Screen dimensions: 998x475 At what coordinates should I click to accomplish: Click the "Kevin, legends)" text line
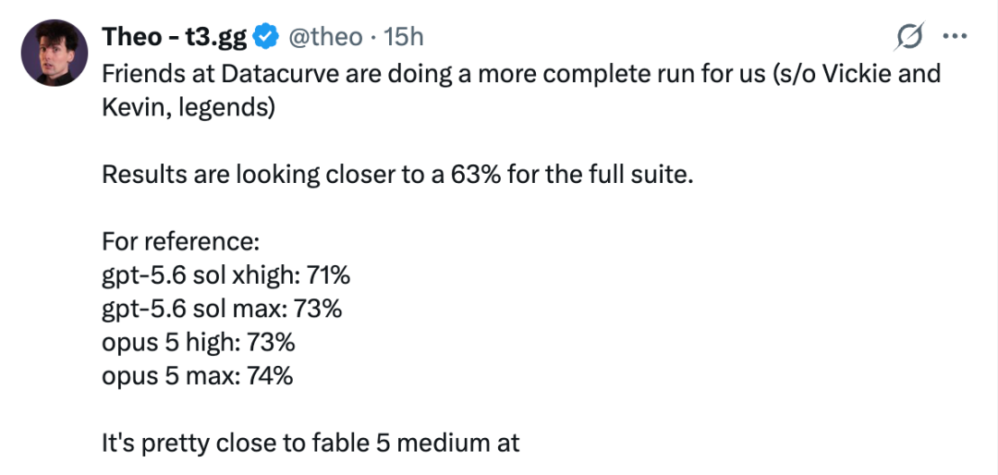189,108
